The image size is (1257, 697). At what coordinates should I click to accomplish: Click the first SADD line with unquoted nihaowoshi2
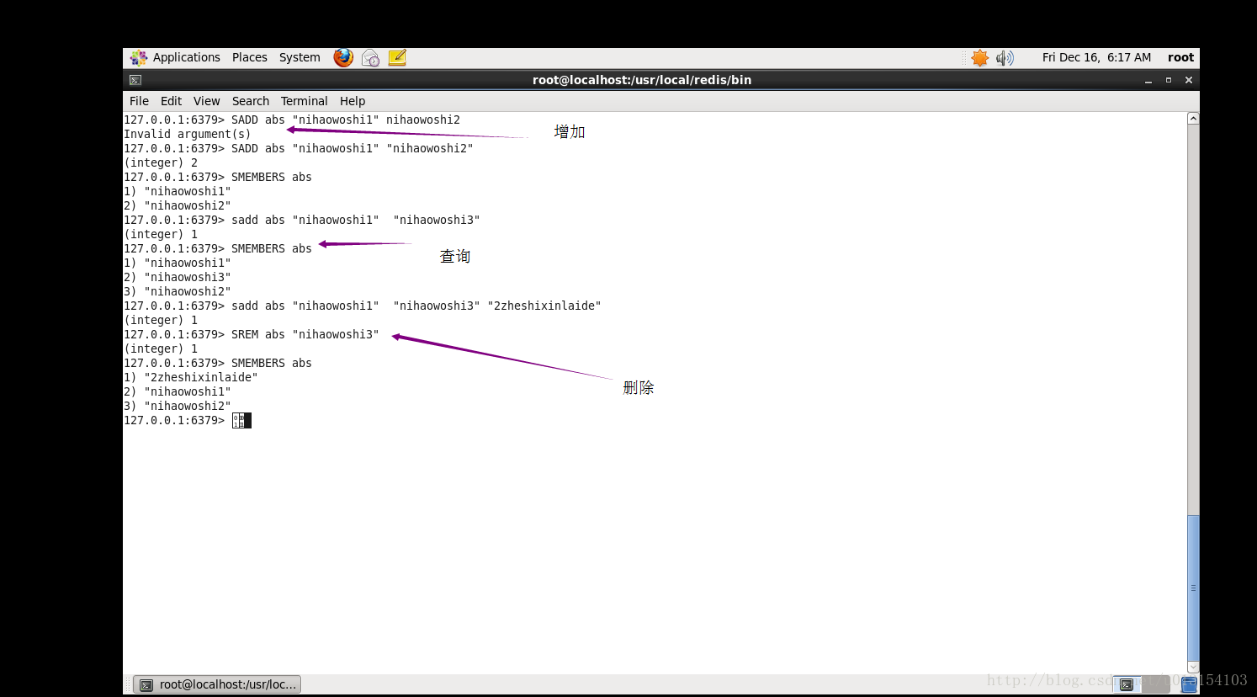click(x=292, y=120)
